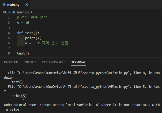162x113 pixels.
Task: Click main.py in breadcrumb path
Action: tap(23, 12)
